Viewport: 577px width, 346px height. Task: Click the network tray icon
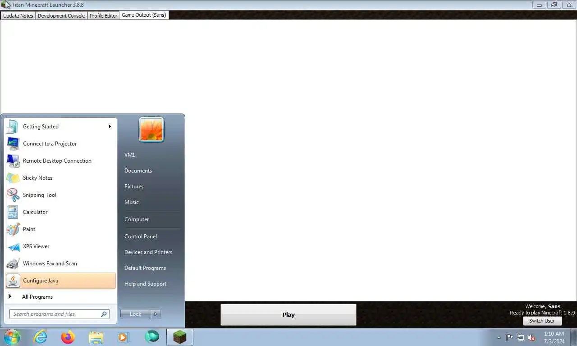coord(521,337)
